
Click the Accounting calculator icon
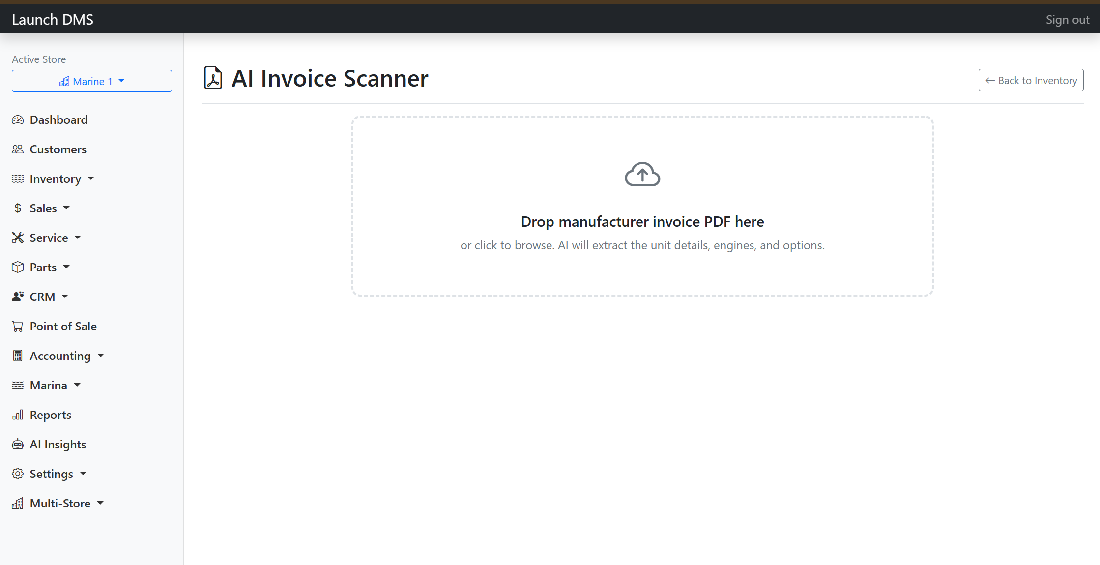(x=18, y=356)
